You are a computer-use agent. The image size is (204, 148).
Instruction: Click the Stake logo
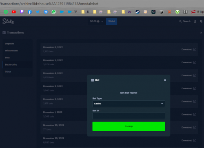click(8, 21)
